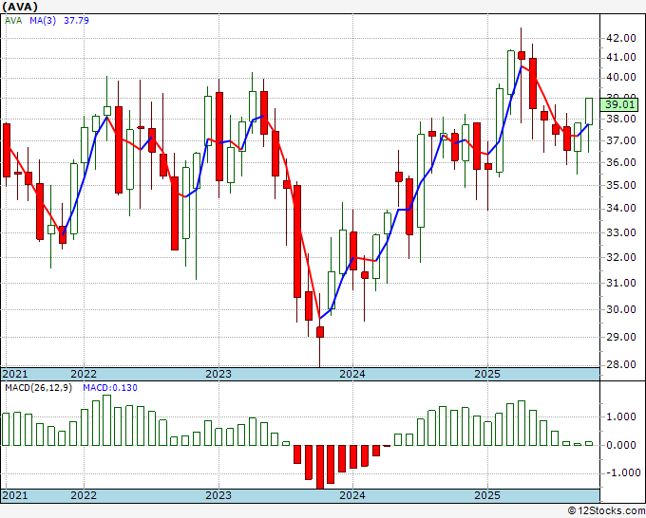Viewport: 646px width, 518px height.
Task: Click 2023 on the price chart timeline
Action: click(218, 374)
